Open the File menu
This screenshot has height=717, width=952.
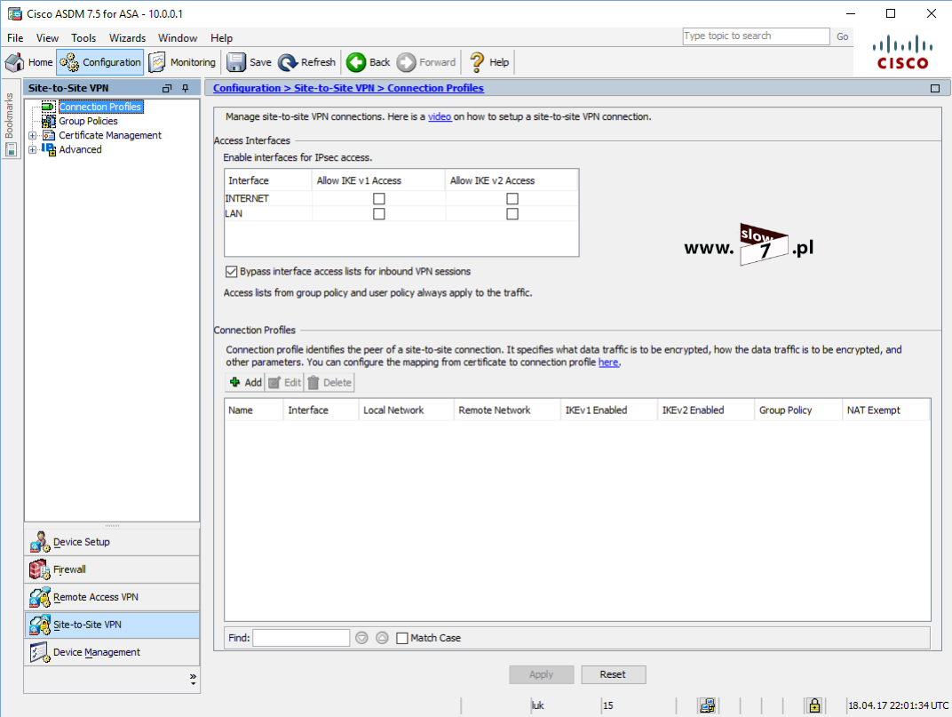pos(15,37)
